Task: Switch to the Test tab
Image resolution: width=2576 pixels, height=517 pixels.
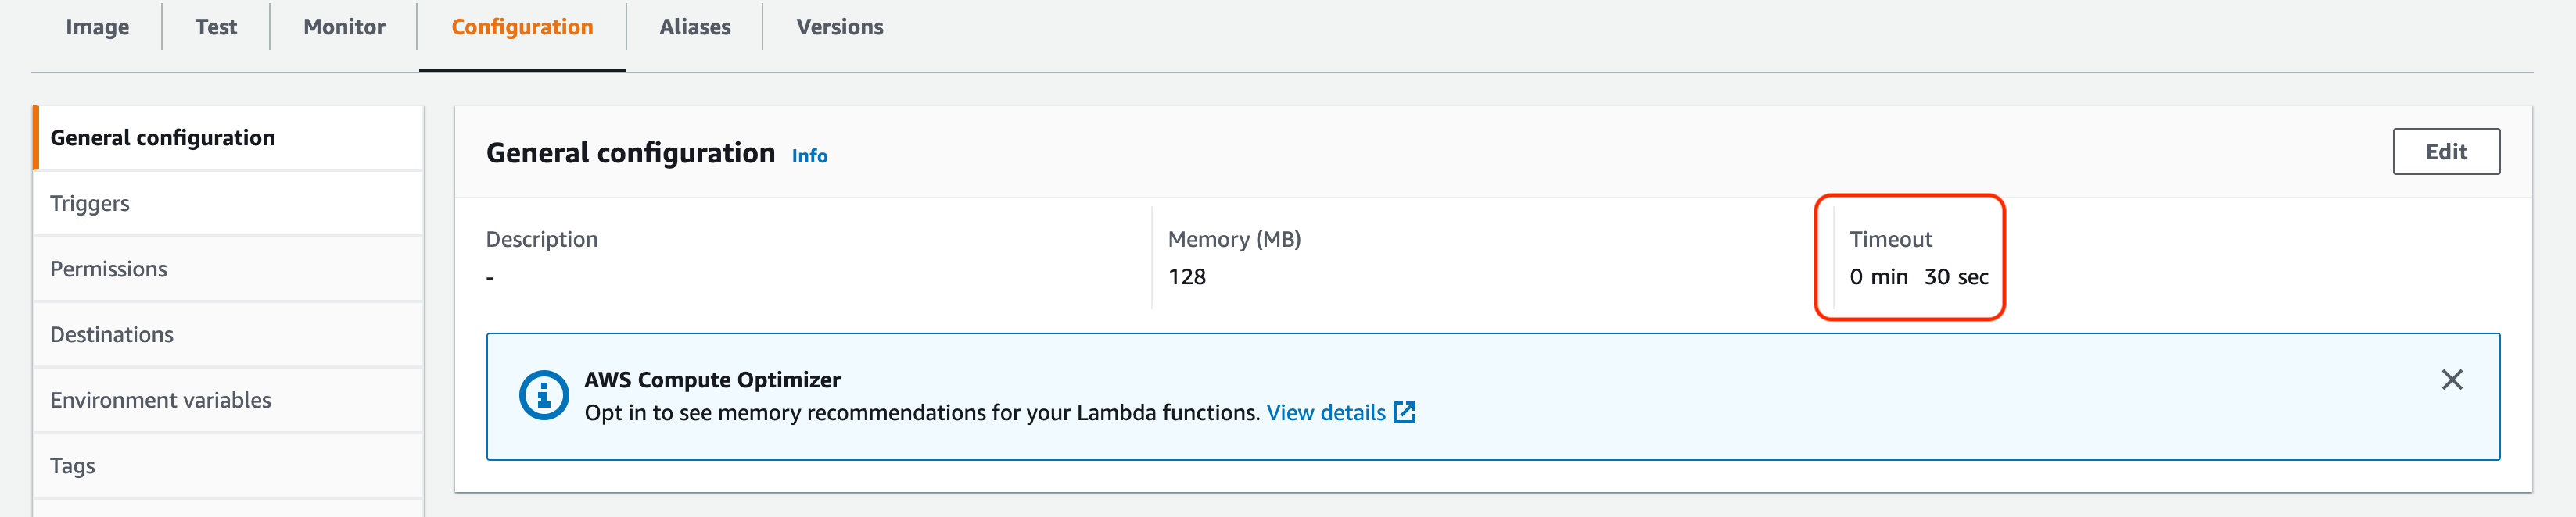Action: 216,27
